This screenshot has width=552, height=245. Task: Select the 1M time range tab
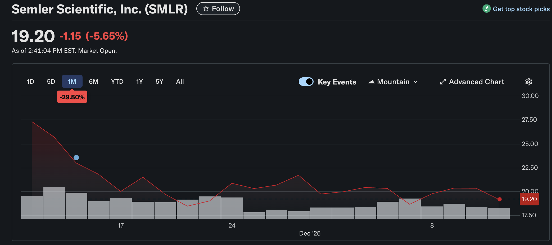click(x=72, y=82)
